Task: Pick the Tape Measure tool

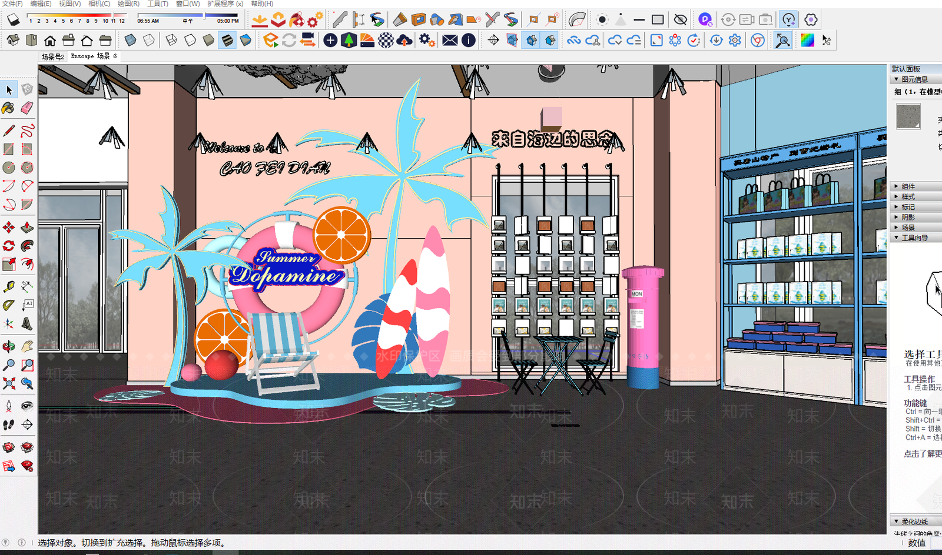Action: (9, 286)
